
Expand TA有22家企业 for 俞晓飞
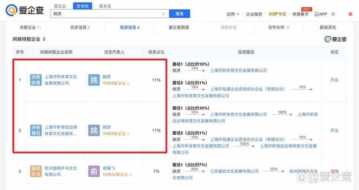[x=117, y=175]
